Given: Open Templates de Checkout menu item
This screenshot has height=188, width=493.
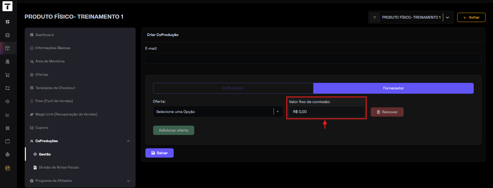Looking at the screenshot, I should coord(55,88).
